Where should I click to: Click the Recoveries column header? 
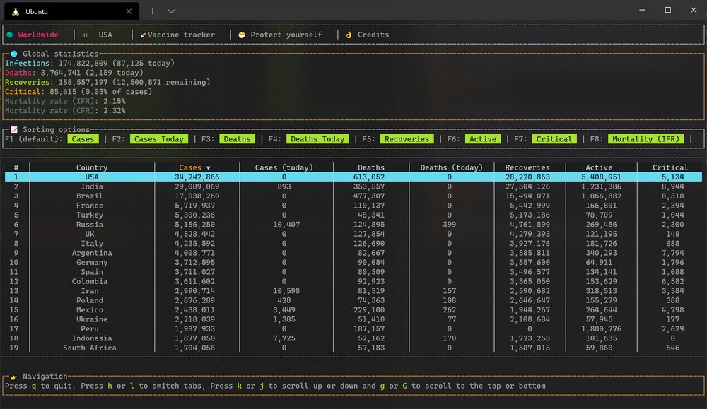click(527, 167)
